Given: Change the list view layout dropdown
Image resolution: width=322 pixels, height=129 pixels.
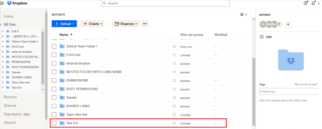Looking at the screenshot, I should (x=244, y=14).
